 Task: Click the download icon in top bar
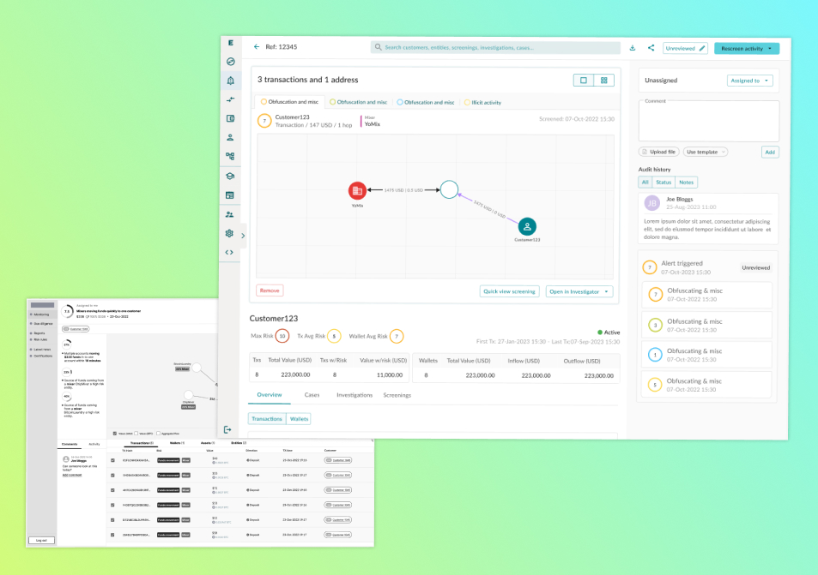click(633, 48)
